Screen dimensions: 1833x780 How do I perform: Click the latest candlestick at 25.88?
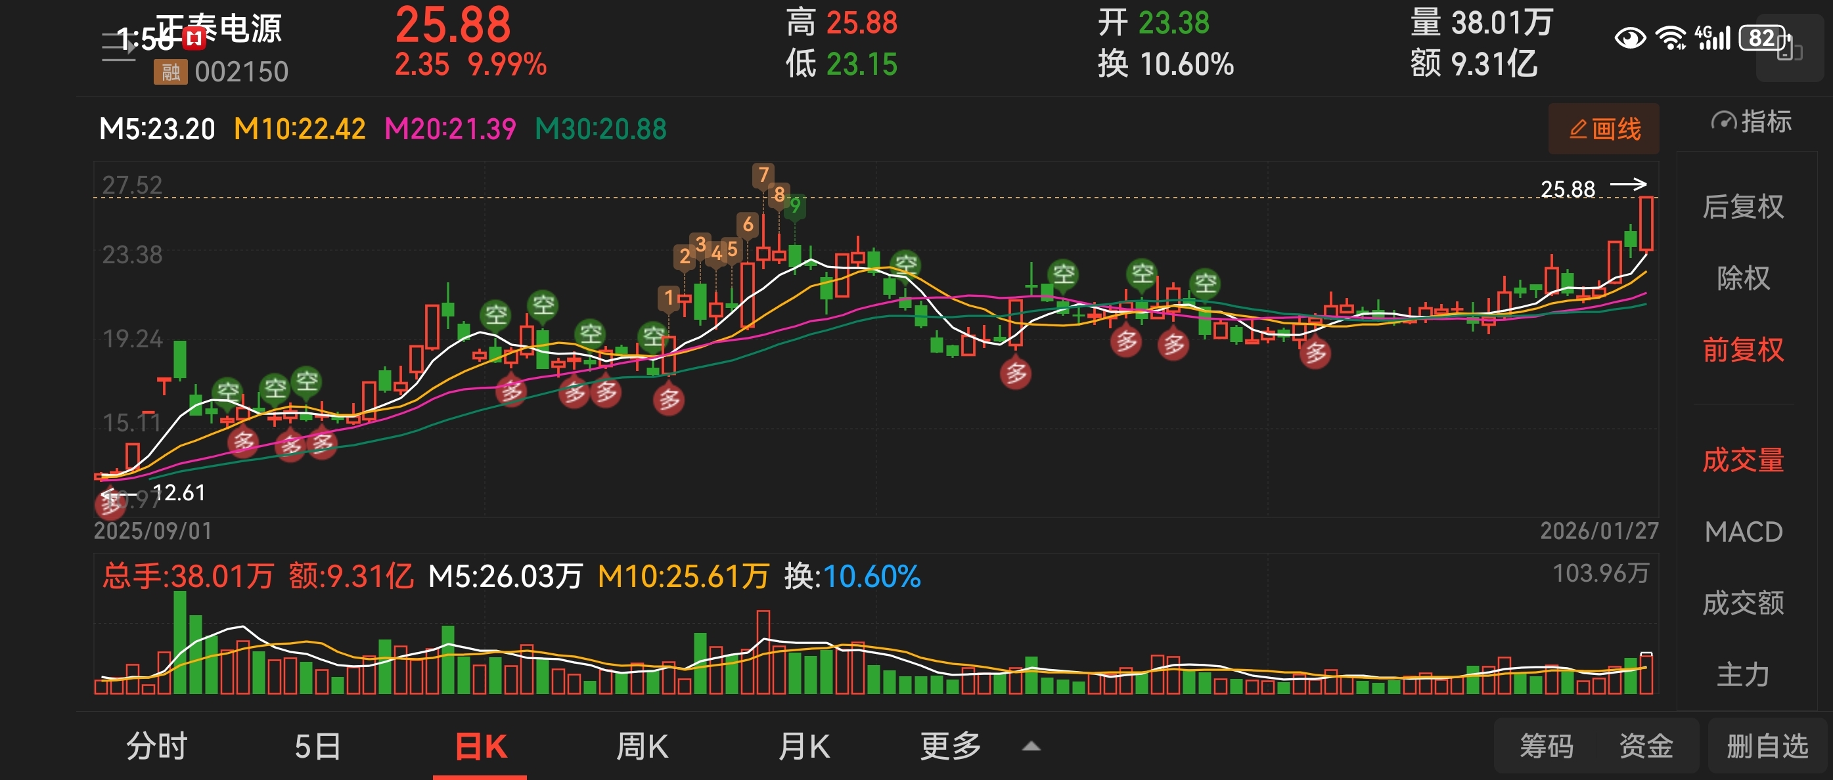[x=1646, y=224]
